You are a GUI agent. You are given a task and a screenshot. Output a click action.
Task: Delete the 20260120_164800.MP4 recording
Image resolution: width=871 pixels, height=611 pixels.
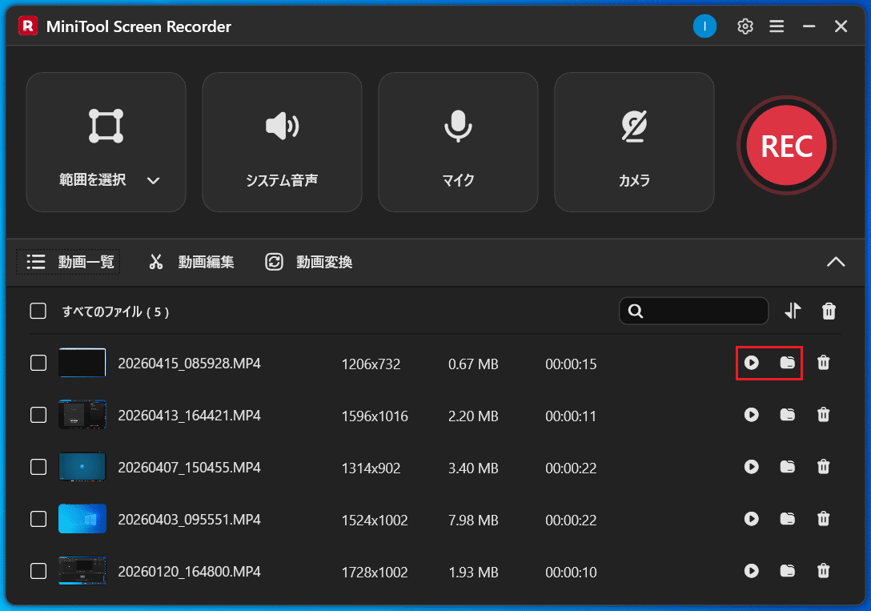[x=824, y=571]
